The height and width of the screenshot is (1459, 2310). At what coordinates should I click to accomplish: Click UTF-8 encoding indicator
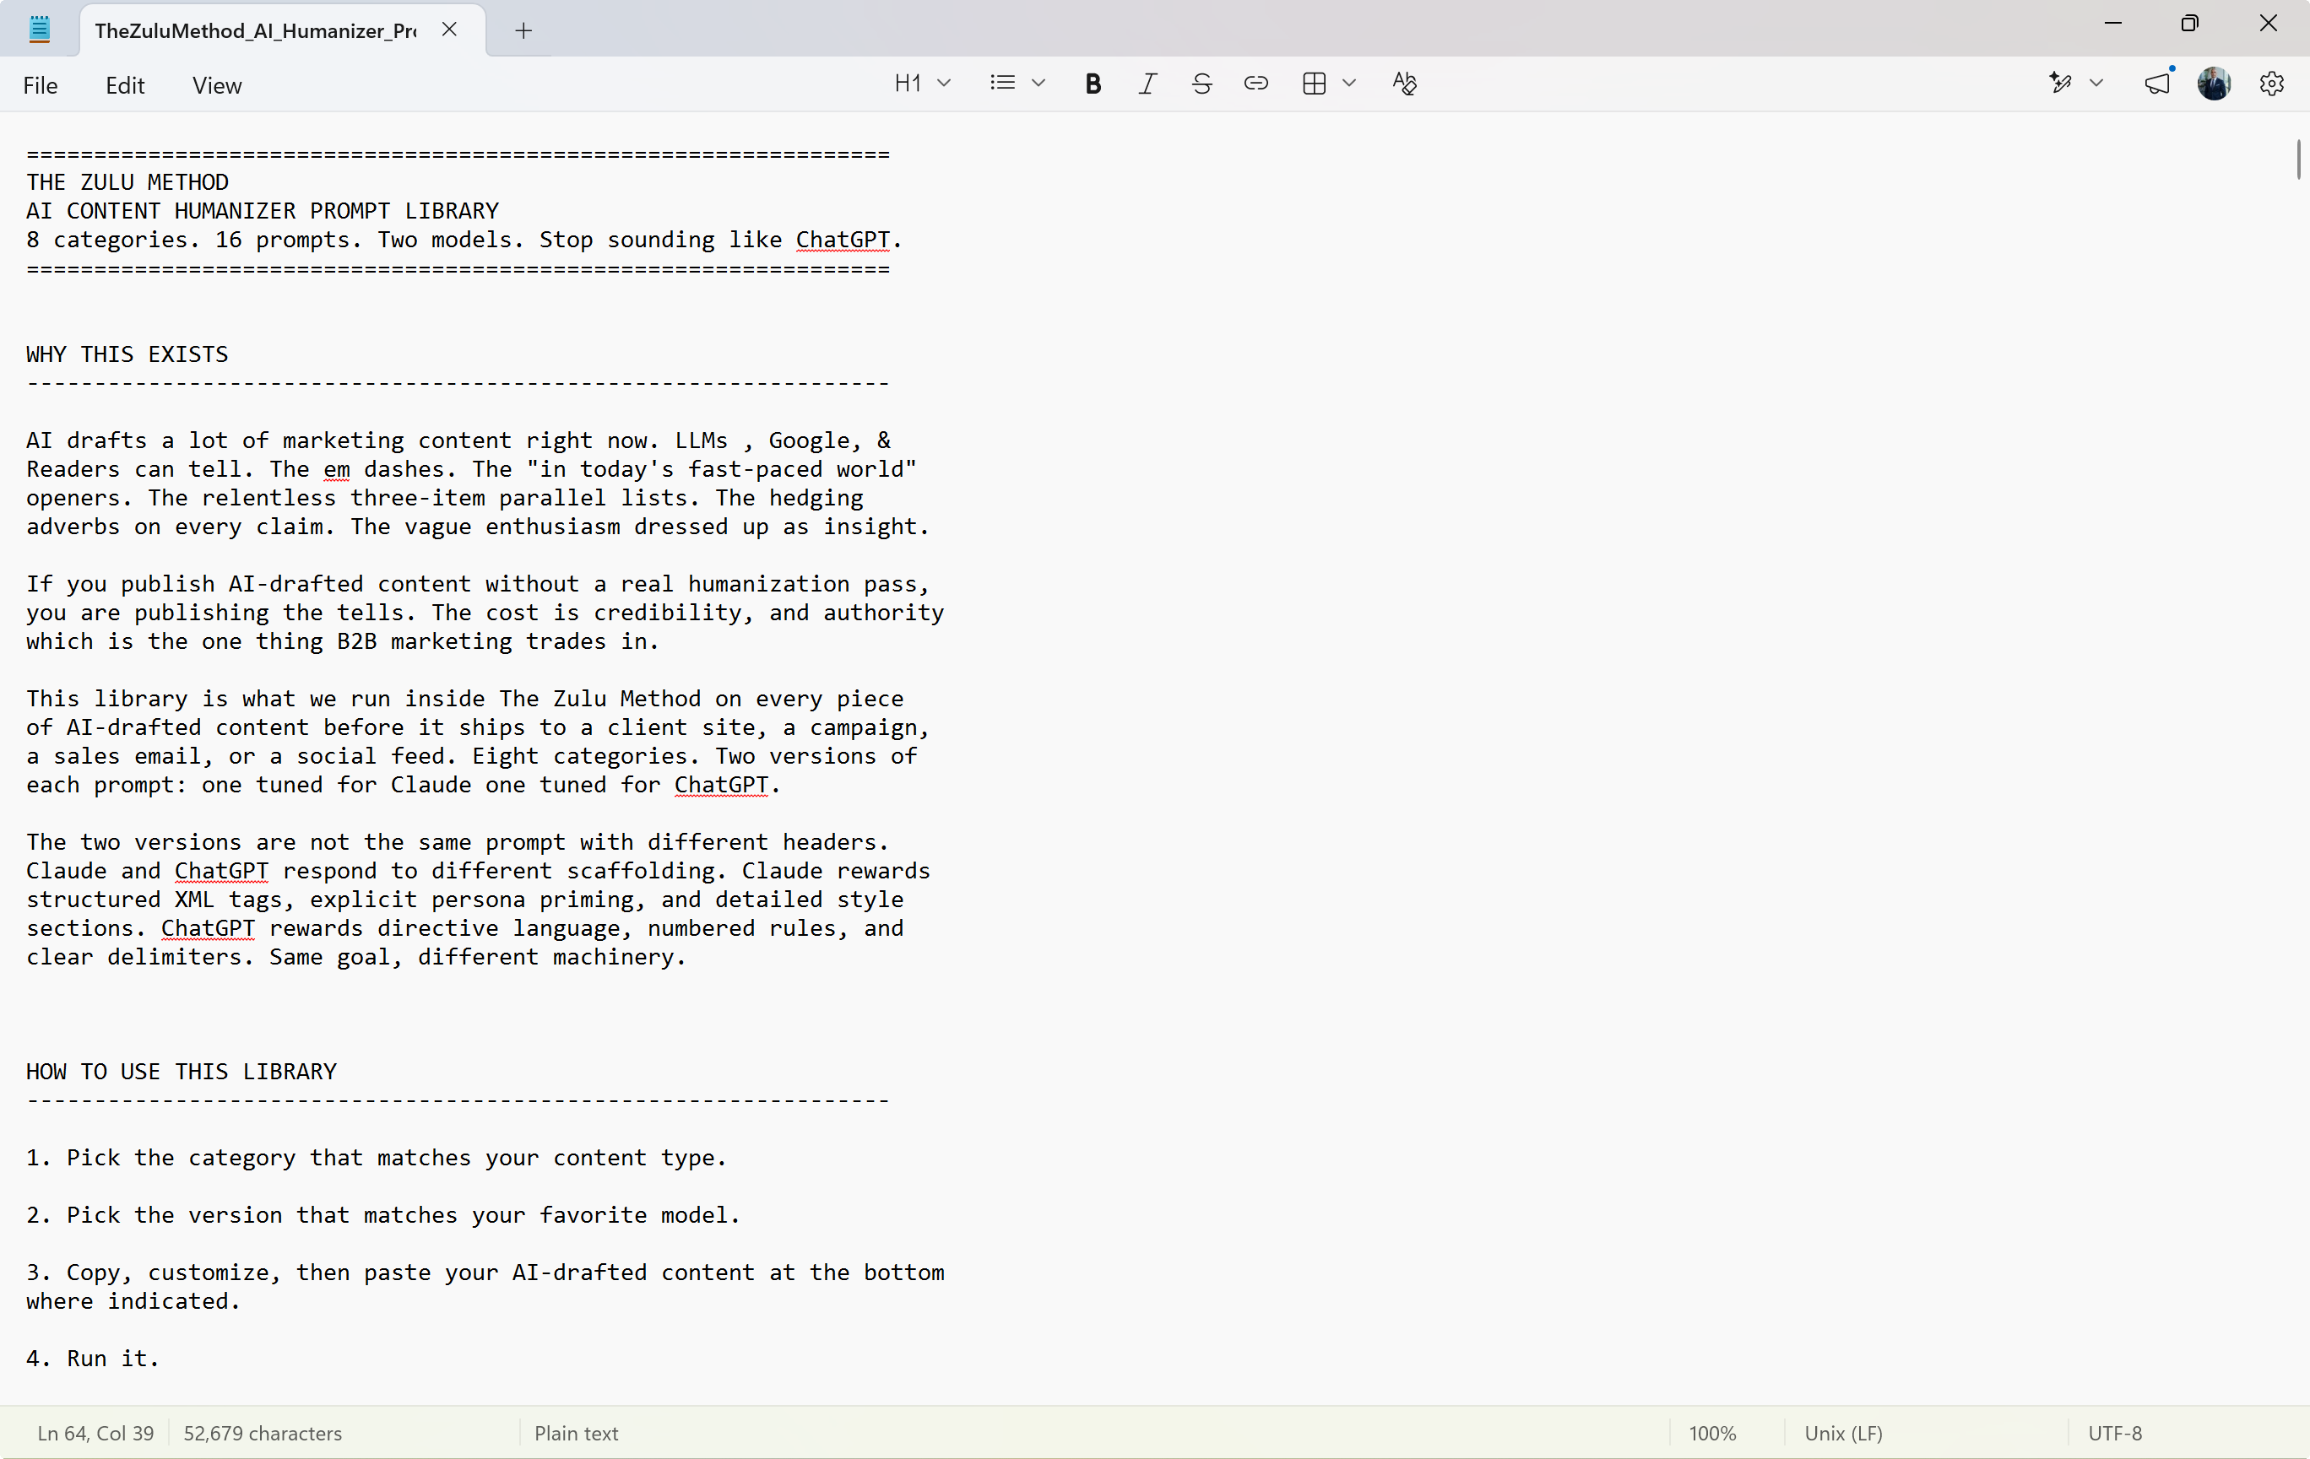tap(2114, 1433)
